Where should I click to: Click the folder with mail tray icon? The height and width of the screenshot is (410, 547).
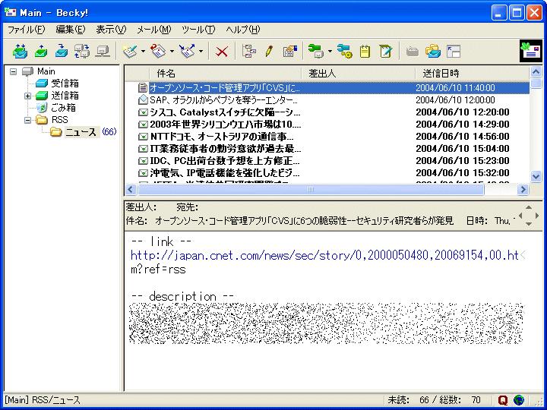click(432, 52)
